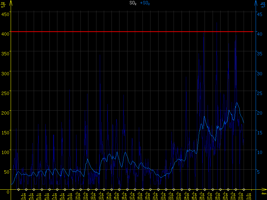The image size is (267, 200).
Task: Click the red 400 threshold line
Action: [133, 32]
